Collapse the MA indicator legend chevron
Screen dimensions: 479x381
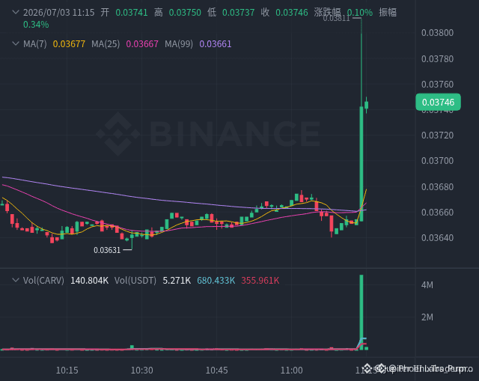[15, 43]
